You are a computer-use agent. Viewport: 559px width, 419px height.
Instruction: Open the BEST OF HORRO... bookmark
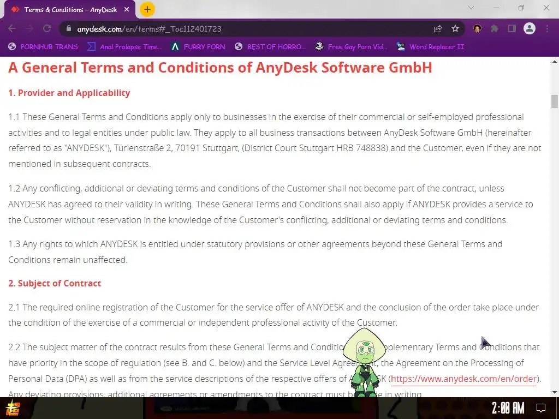pos(270,47)
